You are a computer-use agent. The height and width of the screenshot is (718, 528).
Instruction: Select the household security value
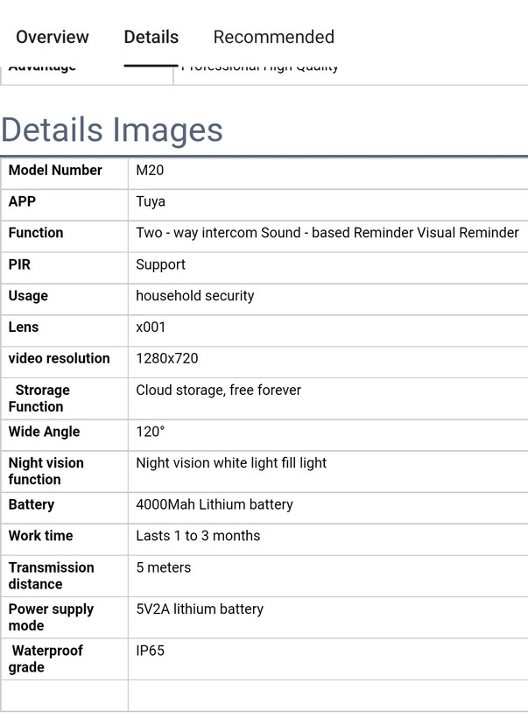(195, 296)
